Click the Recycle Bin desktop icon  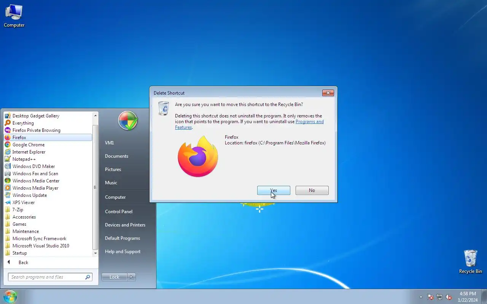471,261
